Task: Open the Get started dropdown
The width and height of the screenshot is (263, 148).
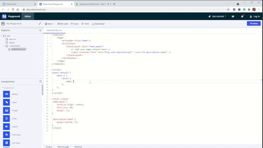Action: tap(217, 16)
